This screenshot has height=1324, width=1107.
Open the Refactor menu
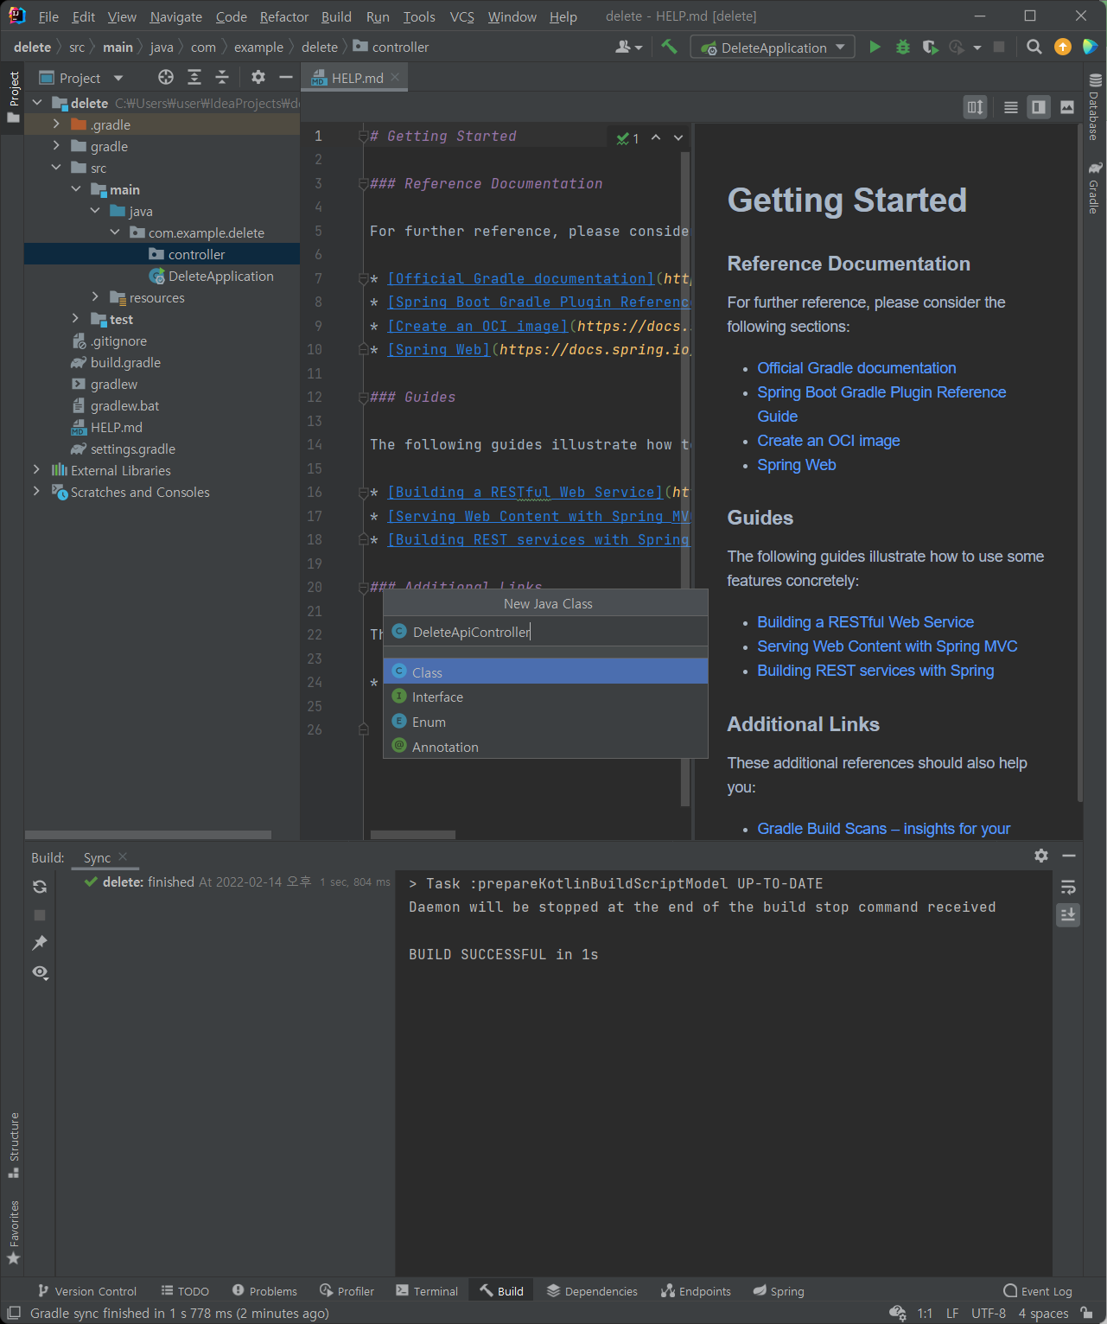click(x=283, y=16)
